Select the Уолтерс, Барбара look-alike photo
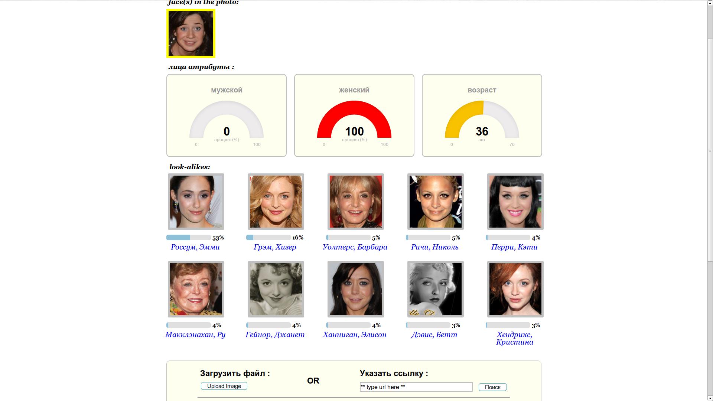This screenshot has height=401, width=713. pyautogui.click(x=355, y=202)
